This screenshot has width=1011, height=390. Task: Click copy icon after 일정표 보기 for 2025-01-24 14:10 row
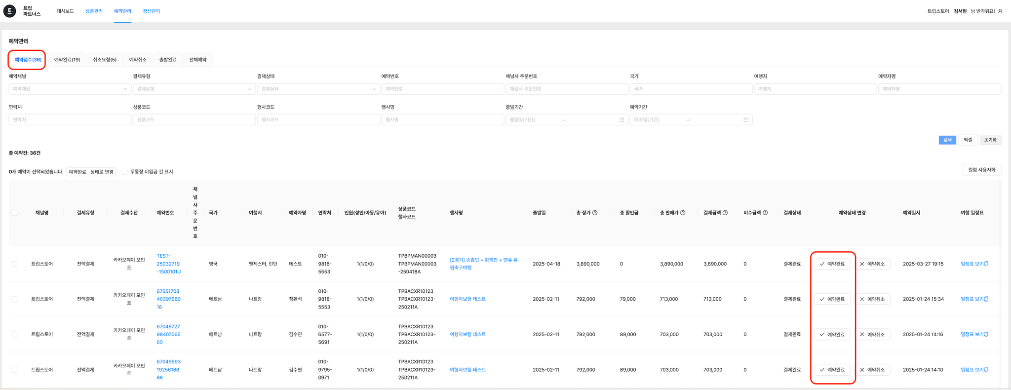[986, 369]
